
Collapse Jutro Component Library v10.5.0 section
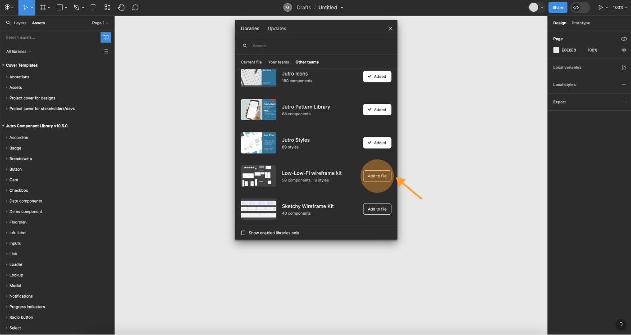3,126
